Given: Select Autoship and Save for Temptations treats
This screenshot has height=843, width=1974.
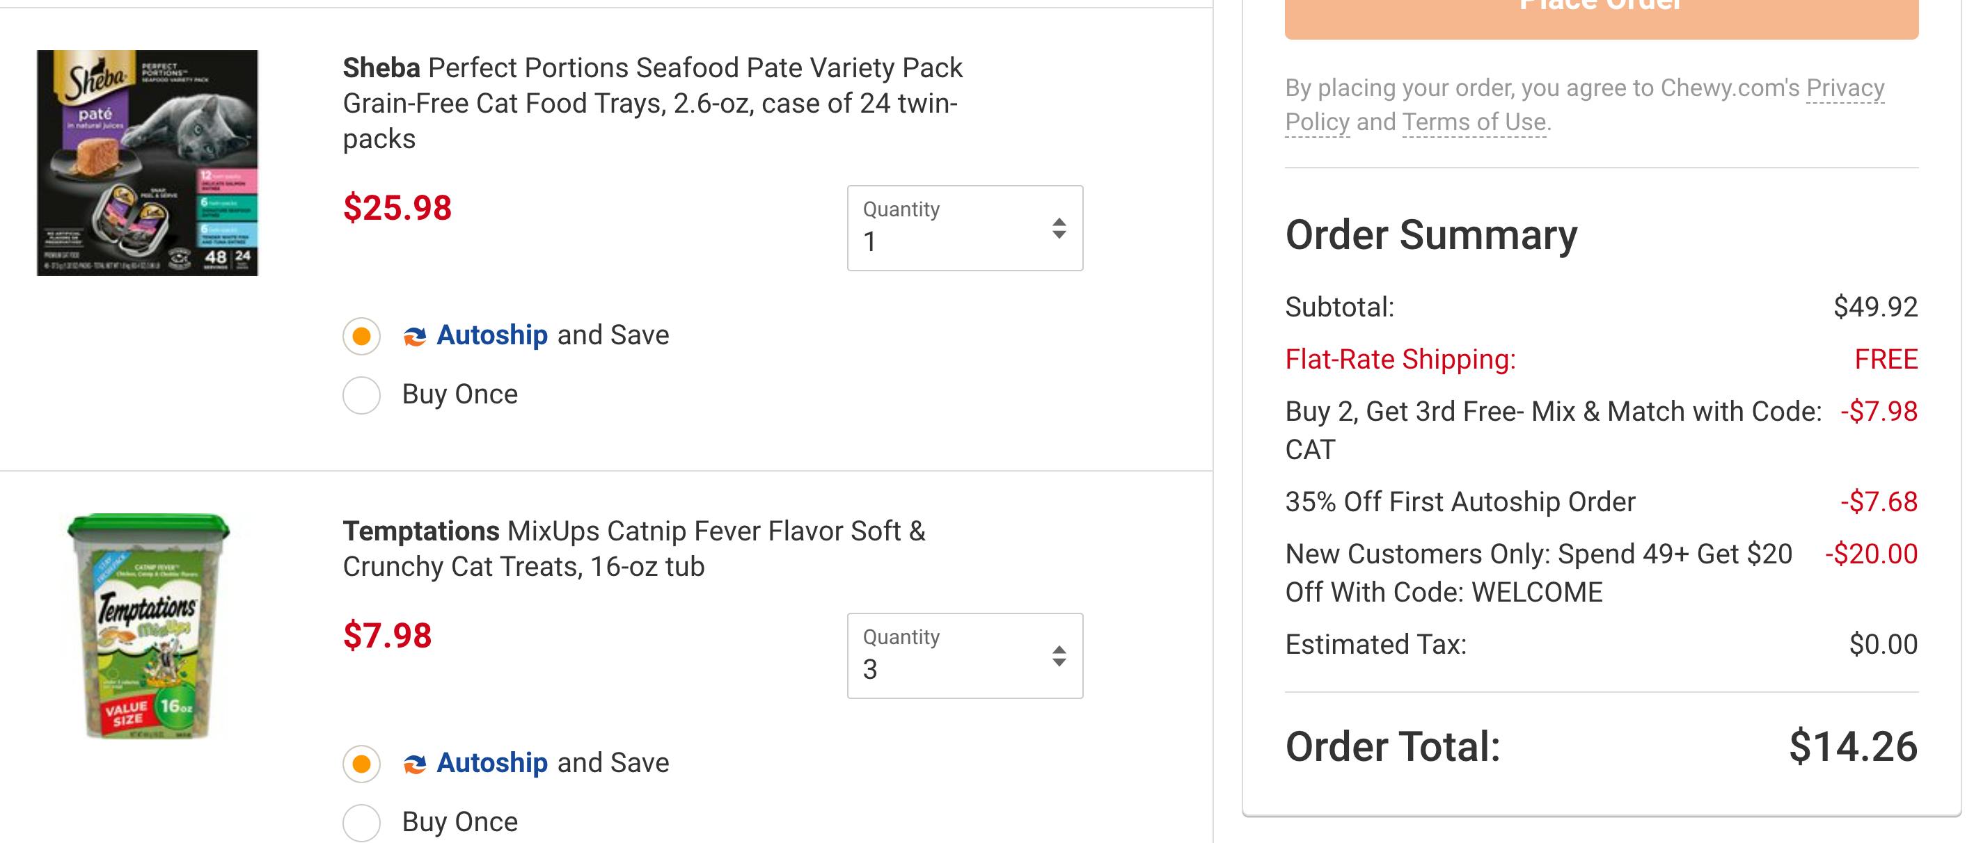Looking at the screenshot, I should coord(362,764).
